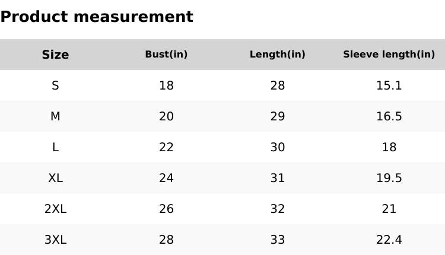The width and height of the screenshot is (445, 255).
Task: Click the bust value 26 for 2XL
Action: point(166,209)
